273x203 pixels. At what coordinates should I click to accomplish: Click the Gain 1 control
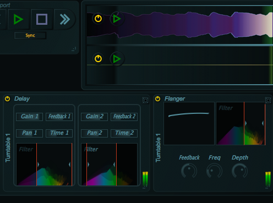tap(29, 117)
